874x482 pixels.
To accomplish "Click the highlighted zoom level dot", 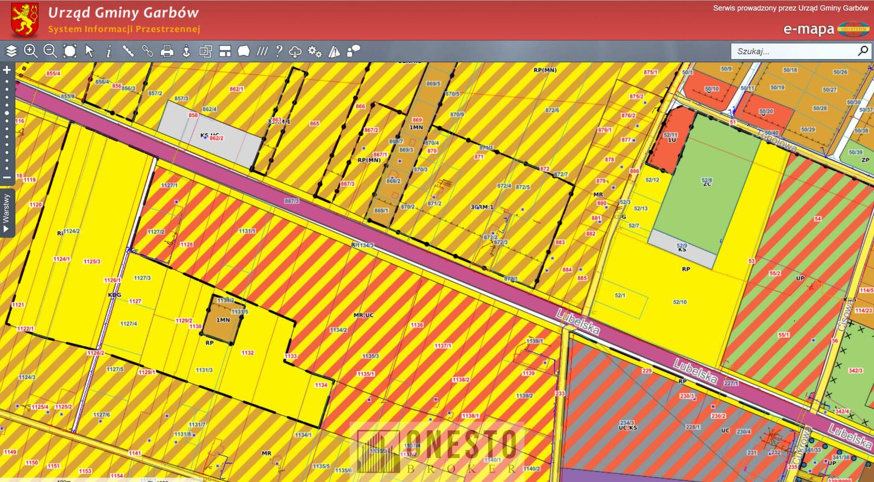I will click(7, 113).
